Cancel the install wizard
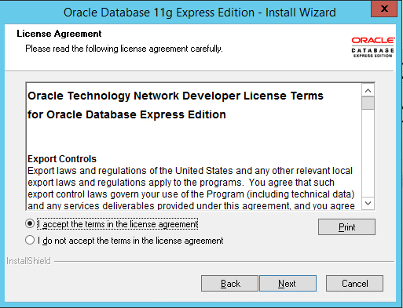This screenshot has height=308, width=403. (354, 283)
